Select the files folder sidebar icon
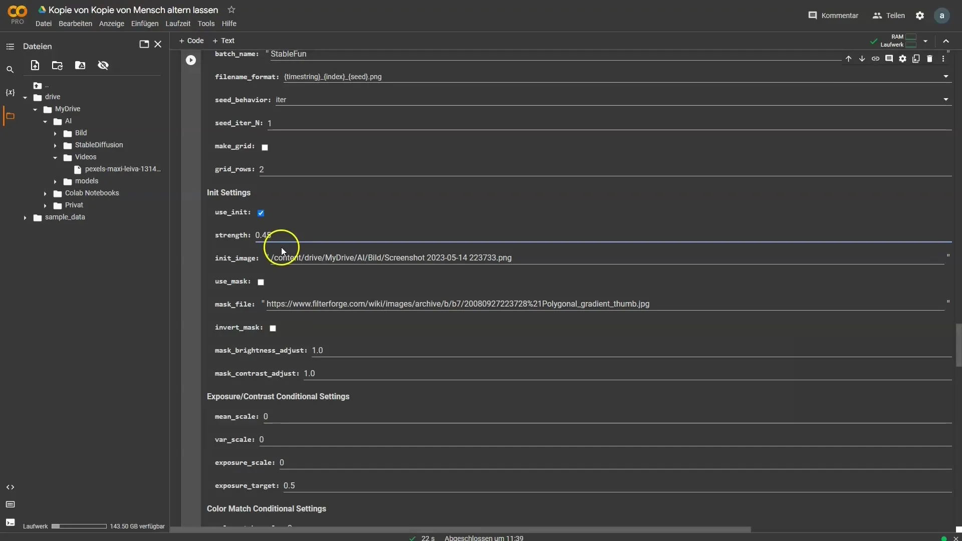Viewport: 962px width, 541px height. coord(10,116)
